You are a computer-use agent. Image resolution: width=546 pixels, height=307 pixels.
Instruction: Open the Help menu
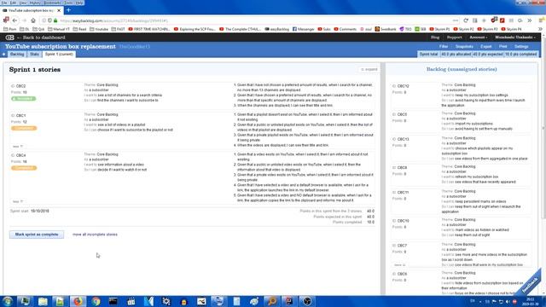pyautogui.click(x=79, y=3)
